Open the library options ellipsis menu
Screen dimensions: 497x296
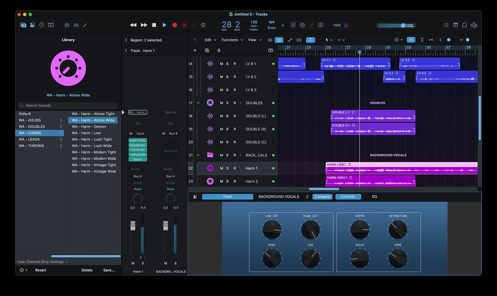coord(23,270)
